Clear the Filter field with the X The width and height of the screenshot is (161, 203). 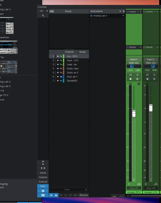(x=86, y=190)
